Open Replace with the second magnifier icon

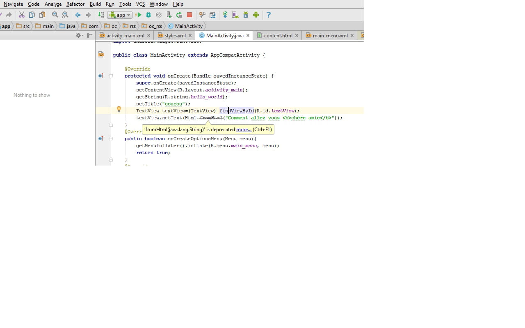[x=65, y=15]
